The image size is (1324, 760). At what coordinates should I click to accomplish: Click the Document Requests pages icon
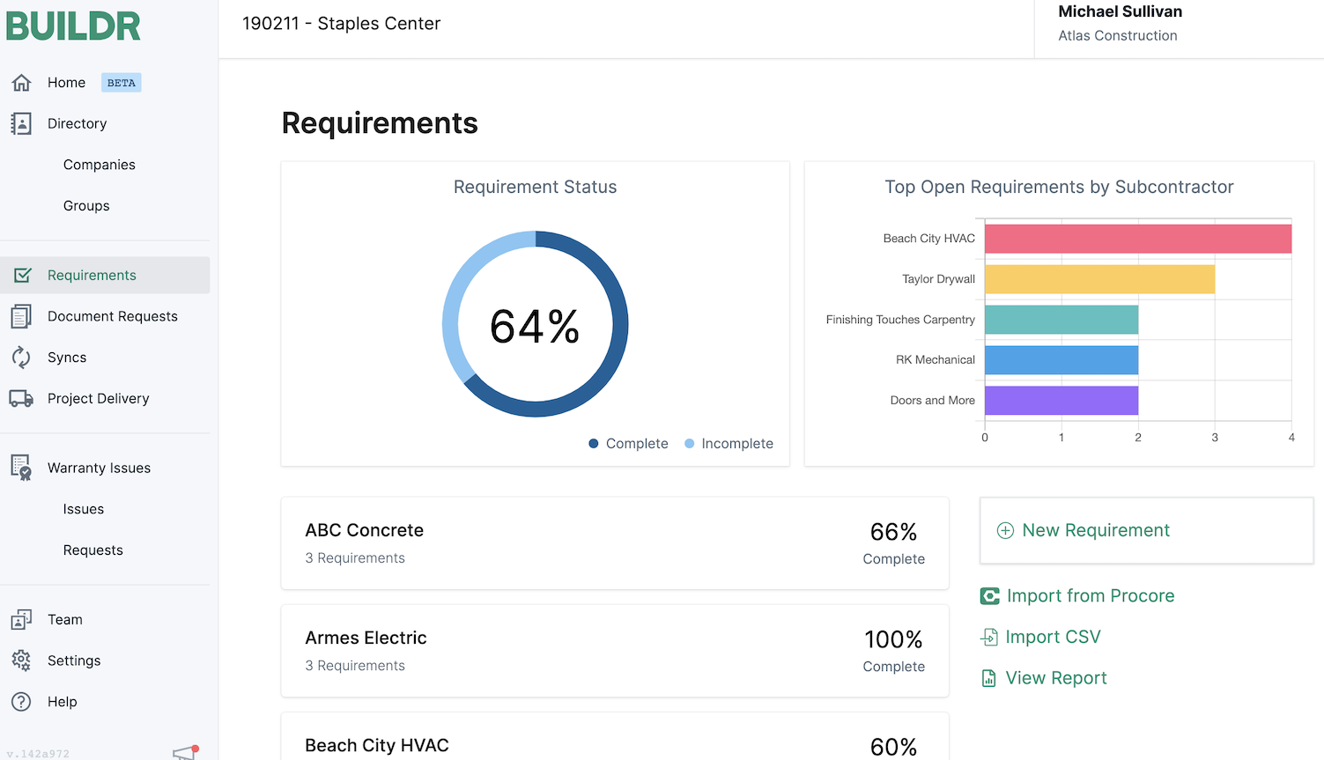(x=22, y=316)
